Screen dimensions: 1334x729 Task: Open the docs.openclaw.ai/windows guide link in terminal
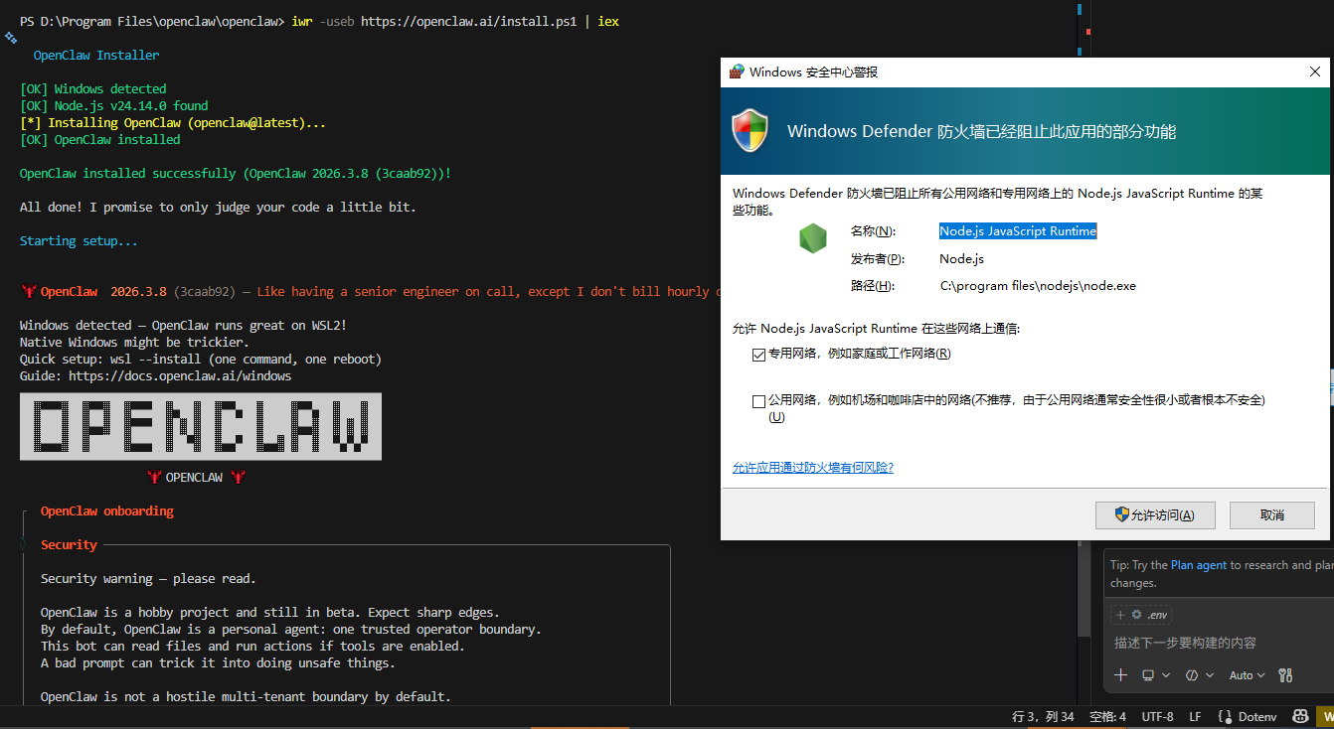[x=180, y=376]
